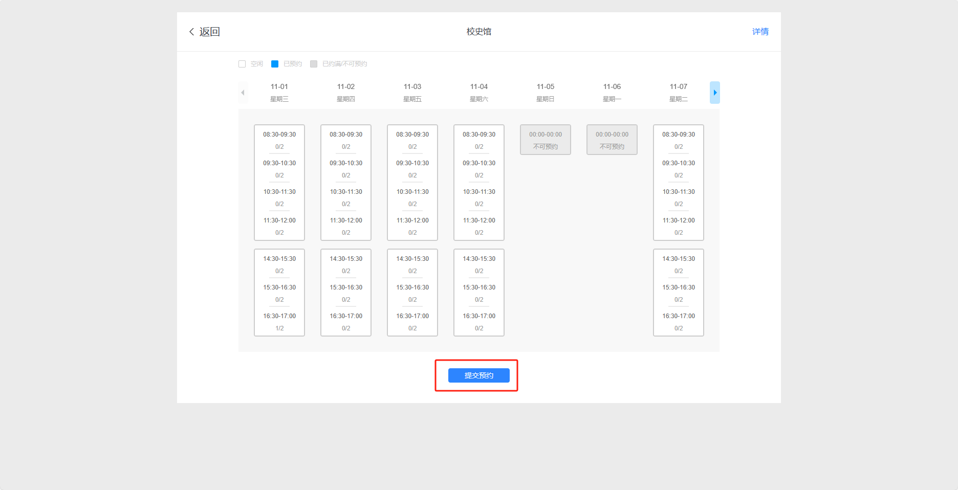Pick the 09:30-10:30 slot on 11-01
Viewport: 958px width, 490px height.
pos(279,169)
